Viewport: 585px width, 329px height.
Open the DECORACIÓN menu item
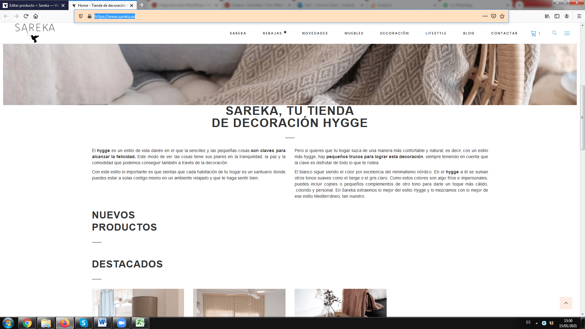pos(394,33)
